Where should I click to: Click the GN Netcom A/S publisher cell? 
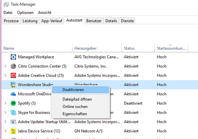[x=88, y=131]
